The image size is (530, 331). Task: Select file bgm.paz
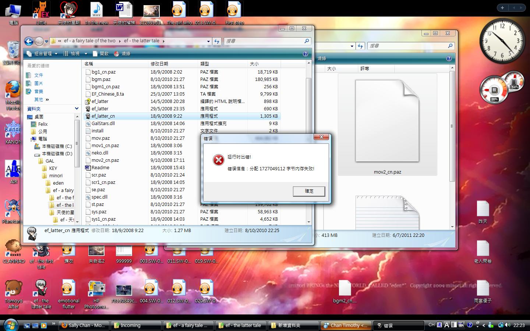pyautogui.click(x=101, y=79)
